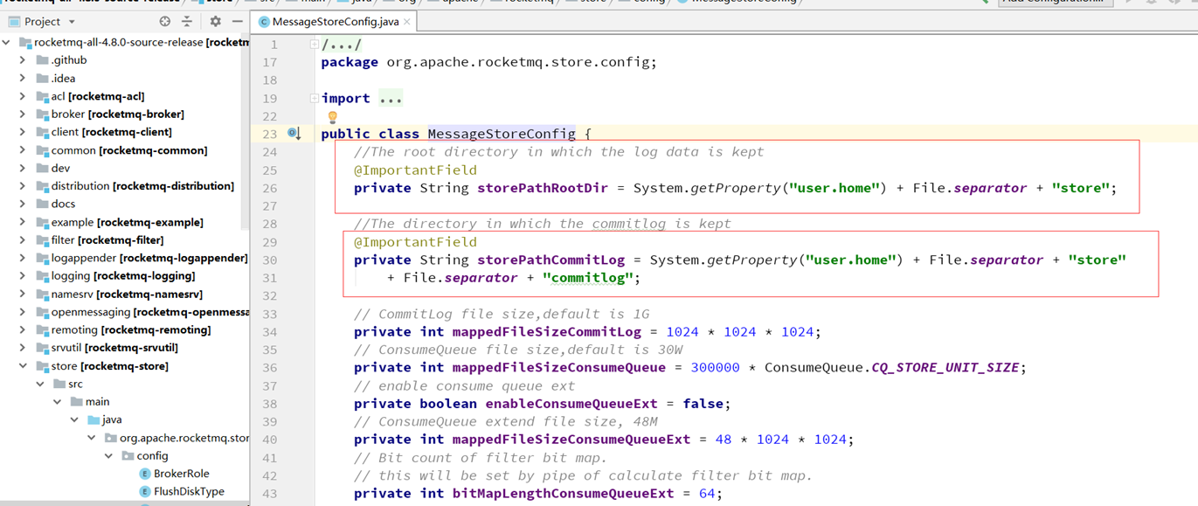Click the docs folder icon
This screenshot has width=1198, height=506.
coord(42,204)
